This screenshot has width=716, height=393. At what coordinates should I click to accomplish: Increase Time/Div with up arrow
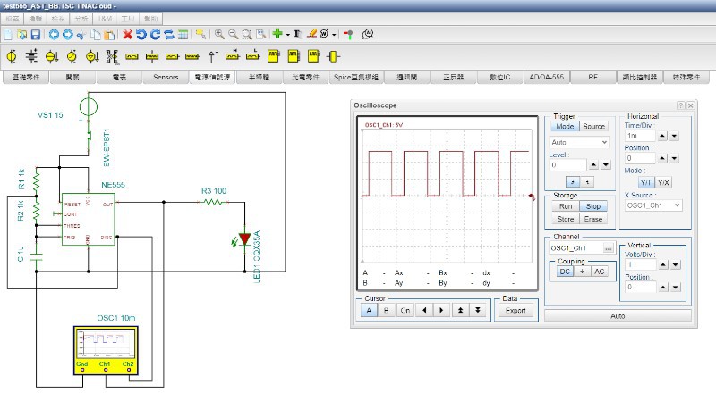662,136
